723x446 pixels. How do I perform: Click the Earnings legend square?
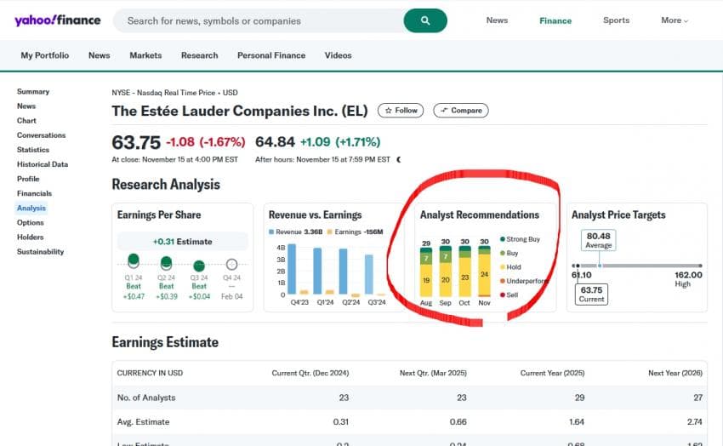[x=330, y=232]
